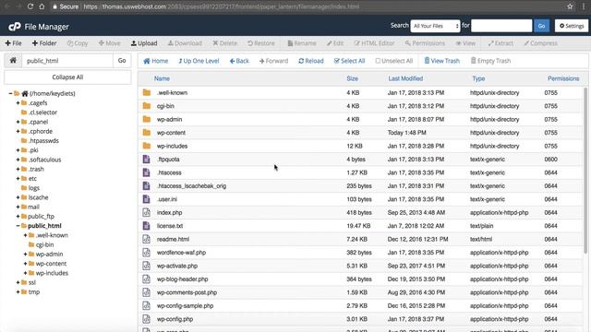This screenshot has width=591, height=332.
Task: Click the Forward navigation link
Action: (273, 61)
